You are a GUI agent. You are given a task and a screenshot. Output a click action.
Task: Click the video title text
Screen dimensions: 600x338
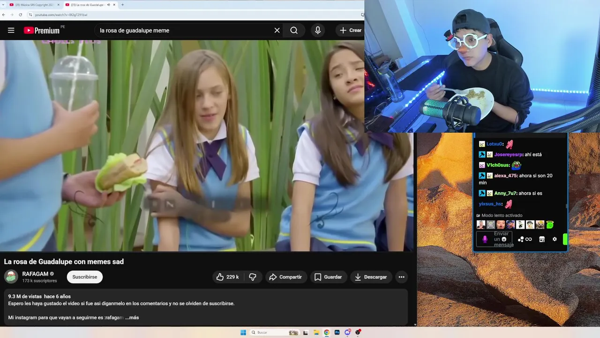click(x=64, y=261)
